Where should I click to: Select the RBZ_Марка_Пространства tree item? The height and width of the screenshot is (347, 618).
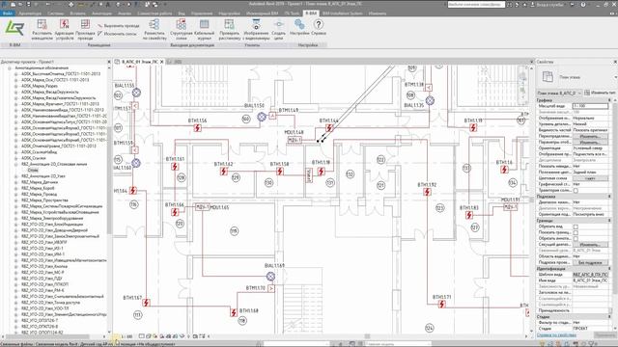tap(44, 200)
